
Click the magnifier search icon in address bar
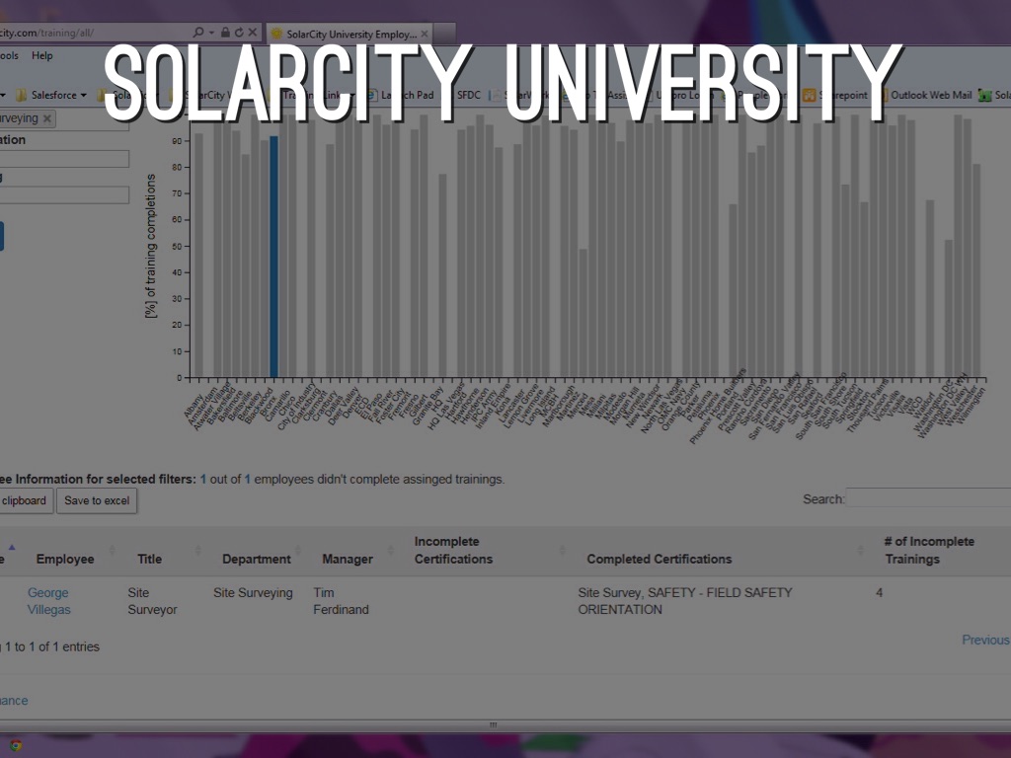coord(199,33)
